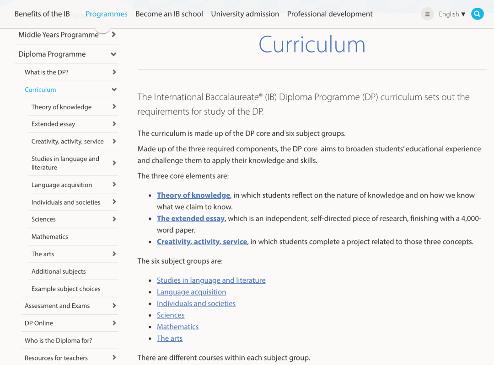Expand the Theory of knowledge arrow
The image size is (494, 365).
pos(114,107)
